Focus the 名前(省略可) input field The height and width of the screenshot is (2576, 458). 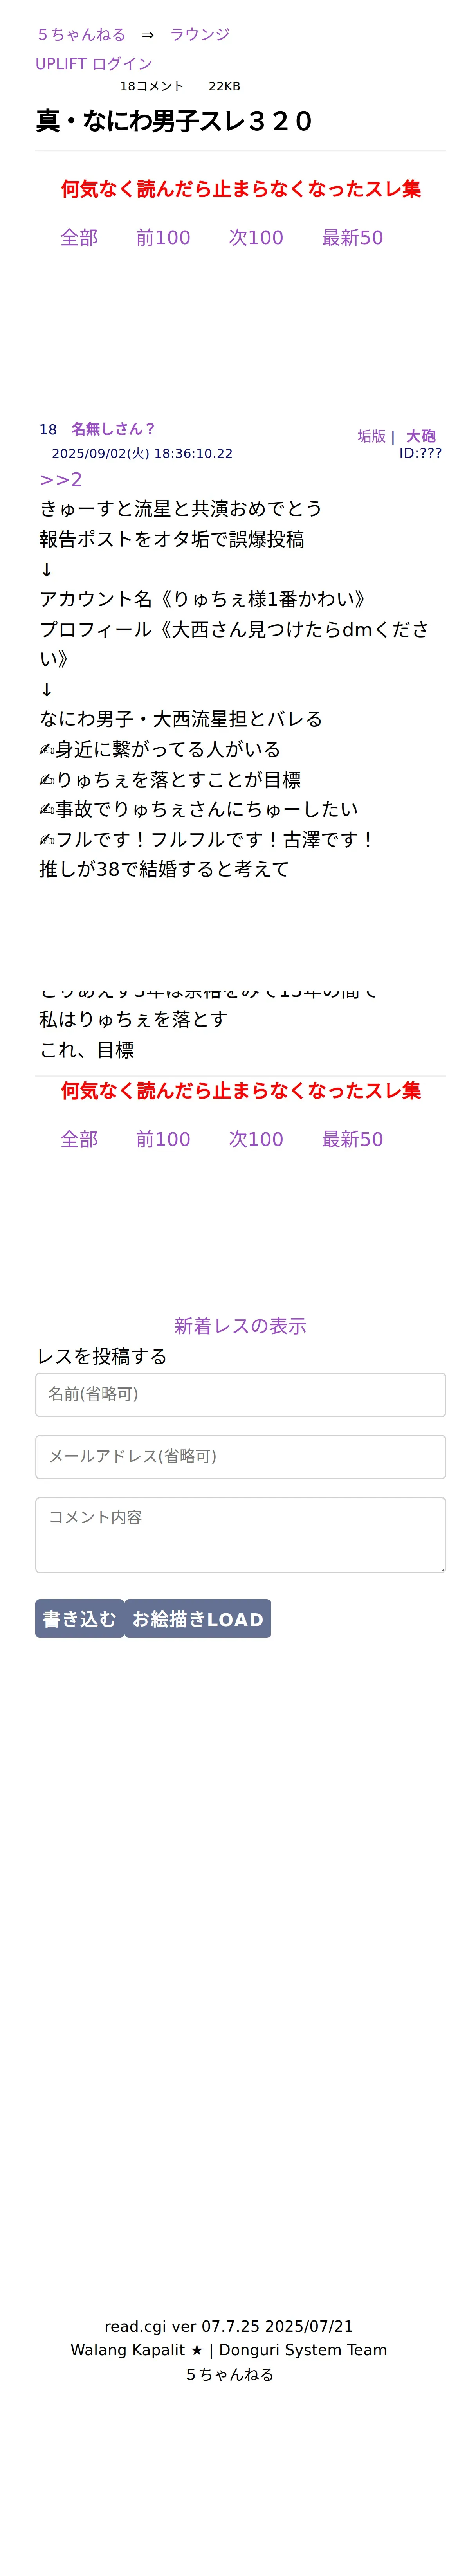[240, 1394]
